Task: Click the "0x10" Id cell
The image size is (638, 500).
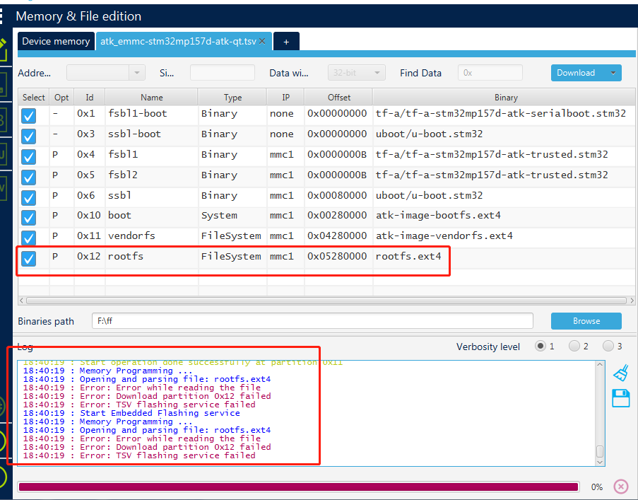Action: [90, 216]
